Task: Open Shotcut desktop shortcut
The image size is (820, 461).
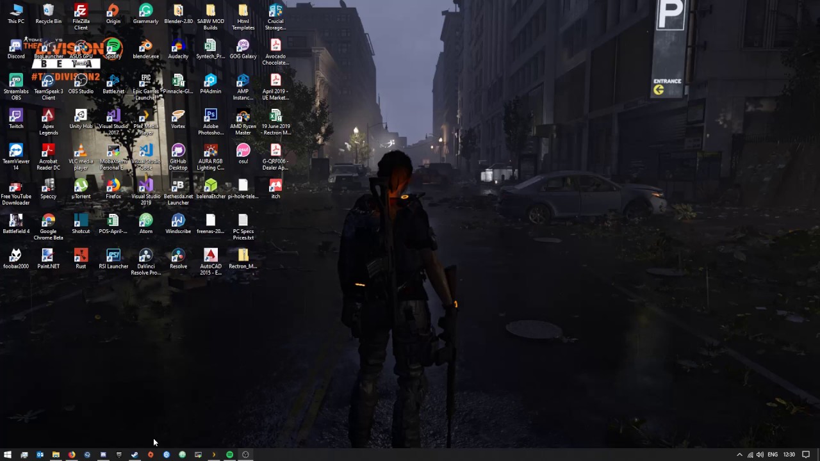Action: pyautogui.click(x=81, y=223)
